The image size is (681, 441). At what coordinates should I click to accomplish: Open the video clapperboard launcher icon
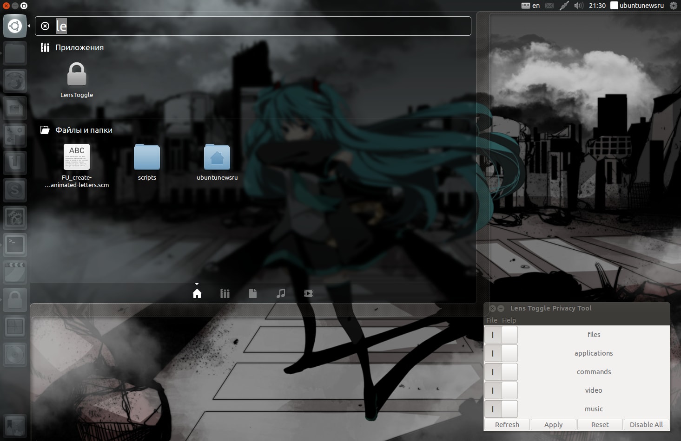[15, 272]
